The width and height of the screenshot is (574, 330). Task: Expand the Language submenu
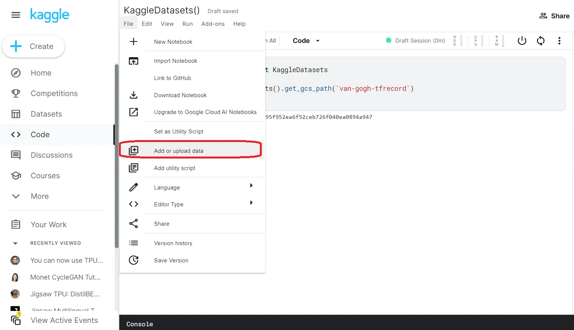coord(251,186)
